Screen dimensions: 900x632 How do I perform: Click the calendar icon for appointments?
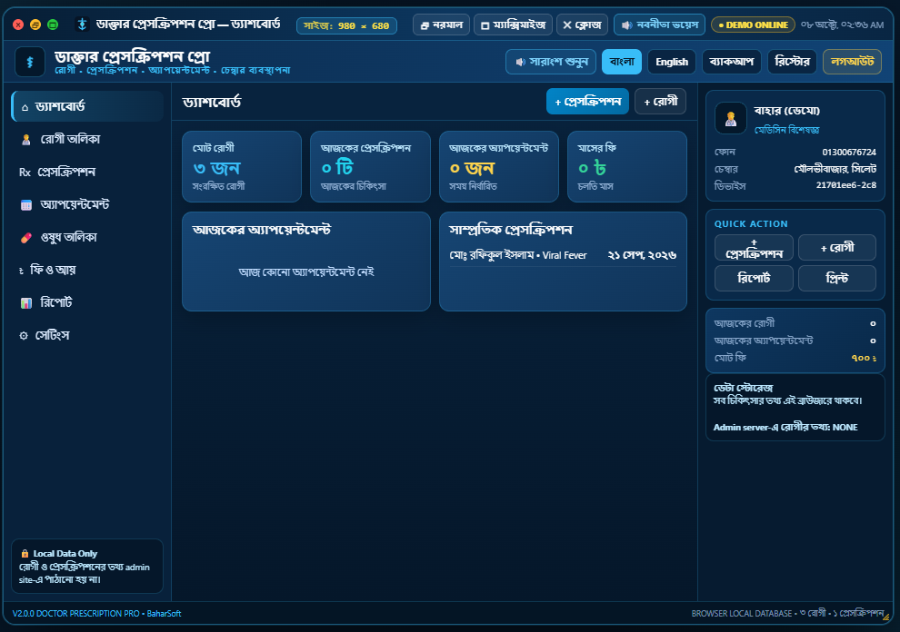point(25,204)
